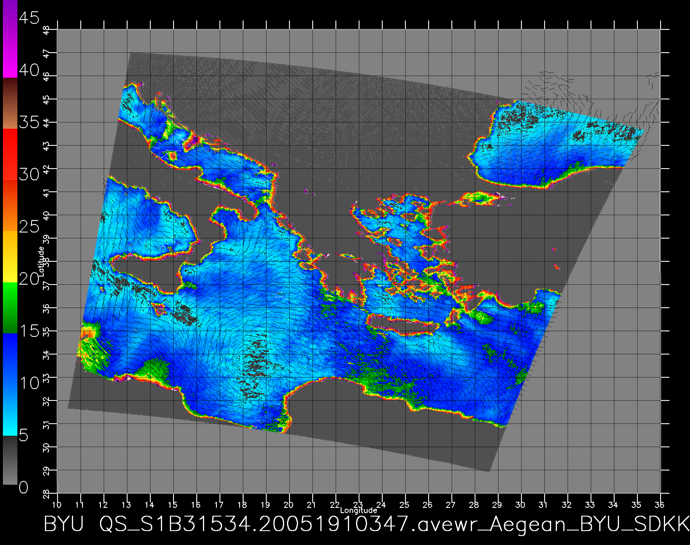Click latitude axis tick label 32
The width and height of the screenshot is (690, 545).
point(47,402)
